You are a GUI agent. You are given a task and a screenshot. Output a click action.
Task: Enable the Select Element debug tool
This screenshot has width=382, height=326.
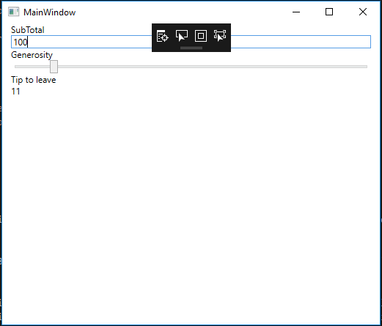pos(182,36)
